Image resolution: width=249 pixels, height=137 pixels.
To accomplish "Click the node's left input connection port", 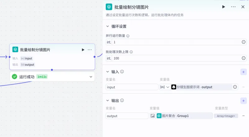I will (10, 57).
